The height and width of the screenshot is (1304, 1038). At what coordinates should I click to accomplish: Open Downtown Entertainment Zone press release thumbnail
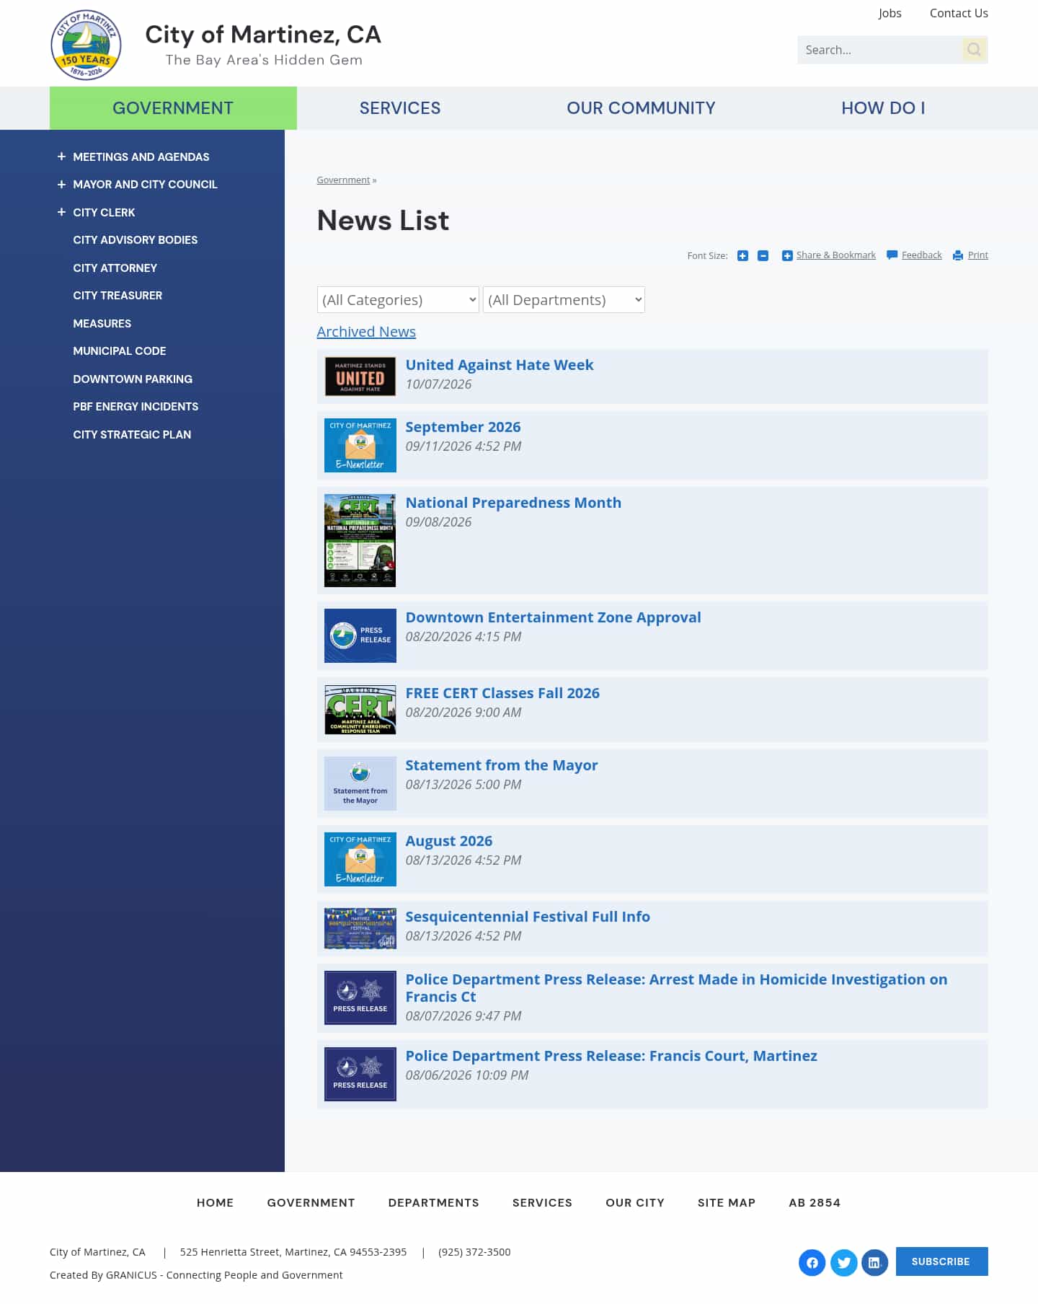tap(360, 635)
